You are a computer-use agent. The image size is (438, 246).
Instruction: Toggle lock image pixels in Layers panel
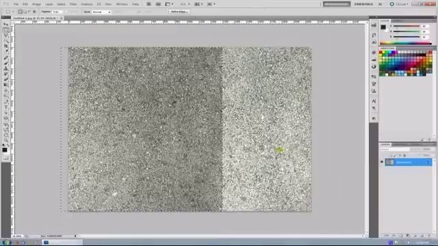395,156
